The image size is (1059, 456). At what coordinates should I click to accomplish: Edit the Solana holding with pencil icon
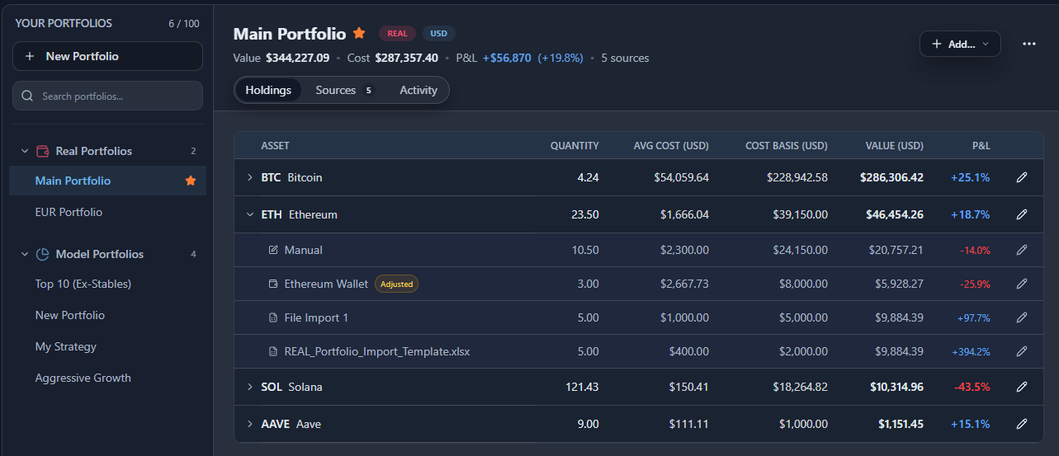pyautogui.click(x=1021, y=387)
